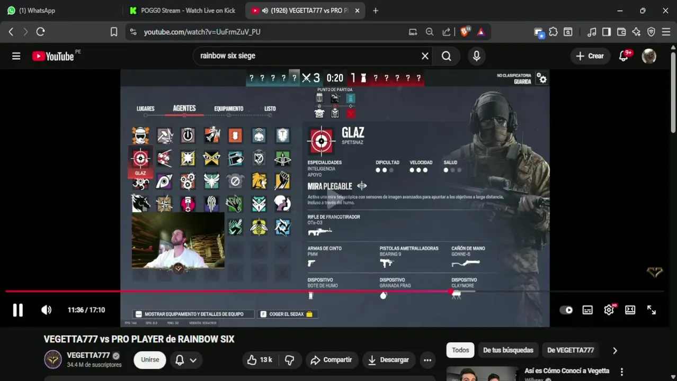Screen dimensions: 677x381
Task: Open the player settings gear
Action: point(609,310)
